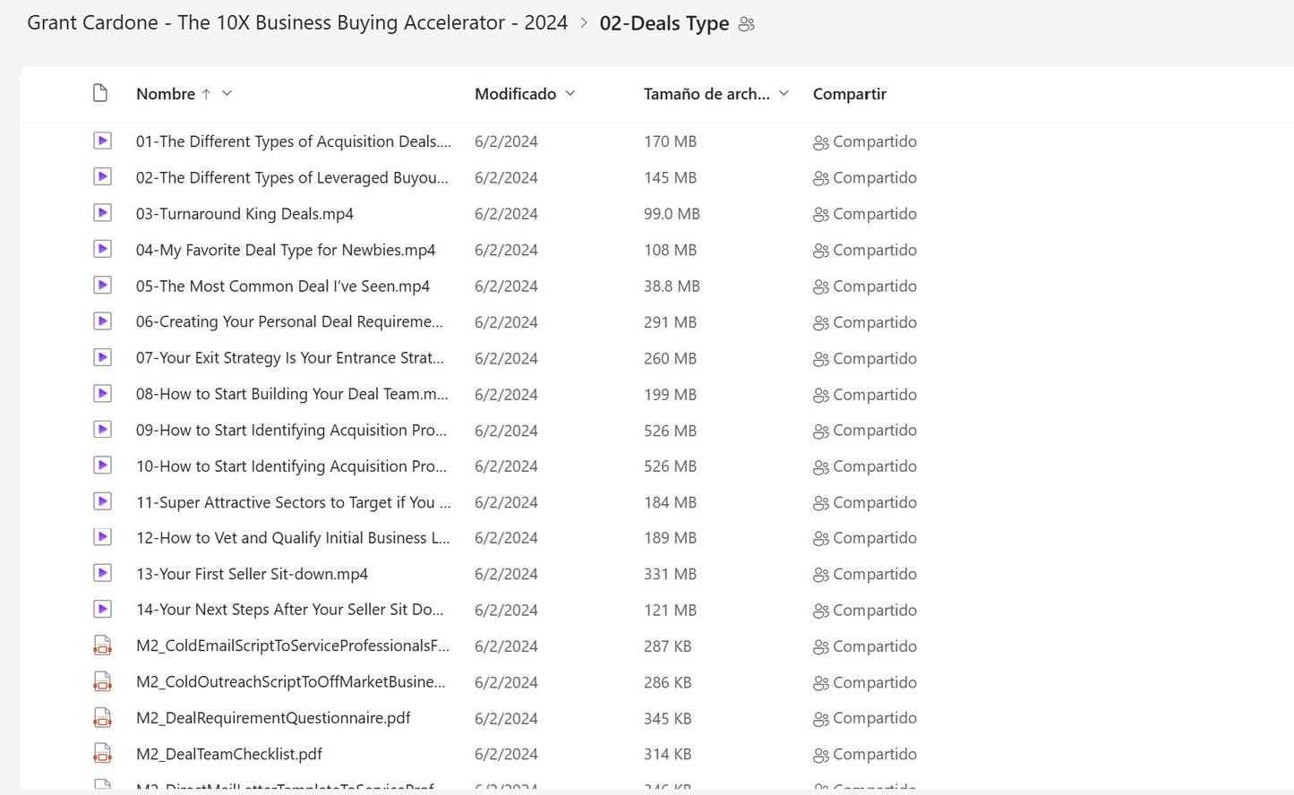Click shared people icon beside 02-Deals Type
The height and width of the screenshot is (795, 1294).
(747, 24)
